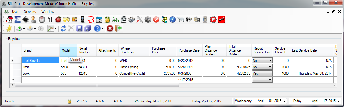344x107 pixels.
Task: Save with the floppy disk icon
Action: 79,29
